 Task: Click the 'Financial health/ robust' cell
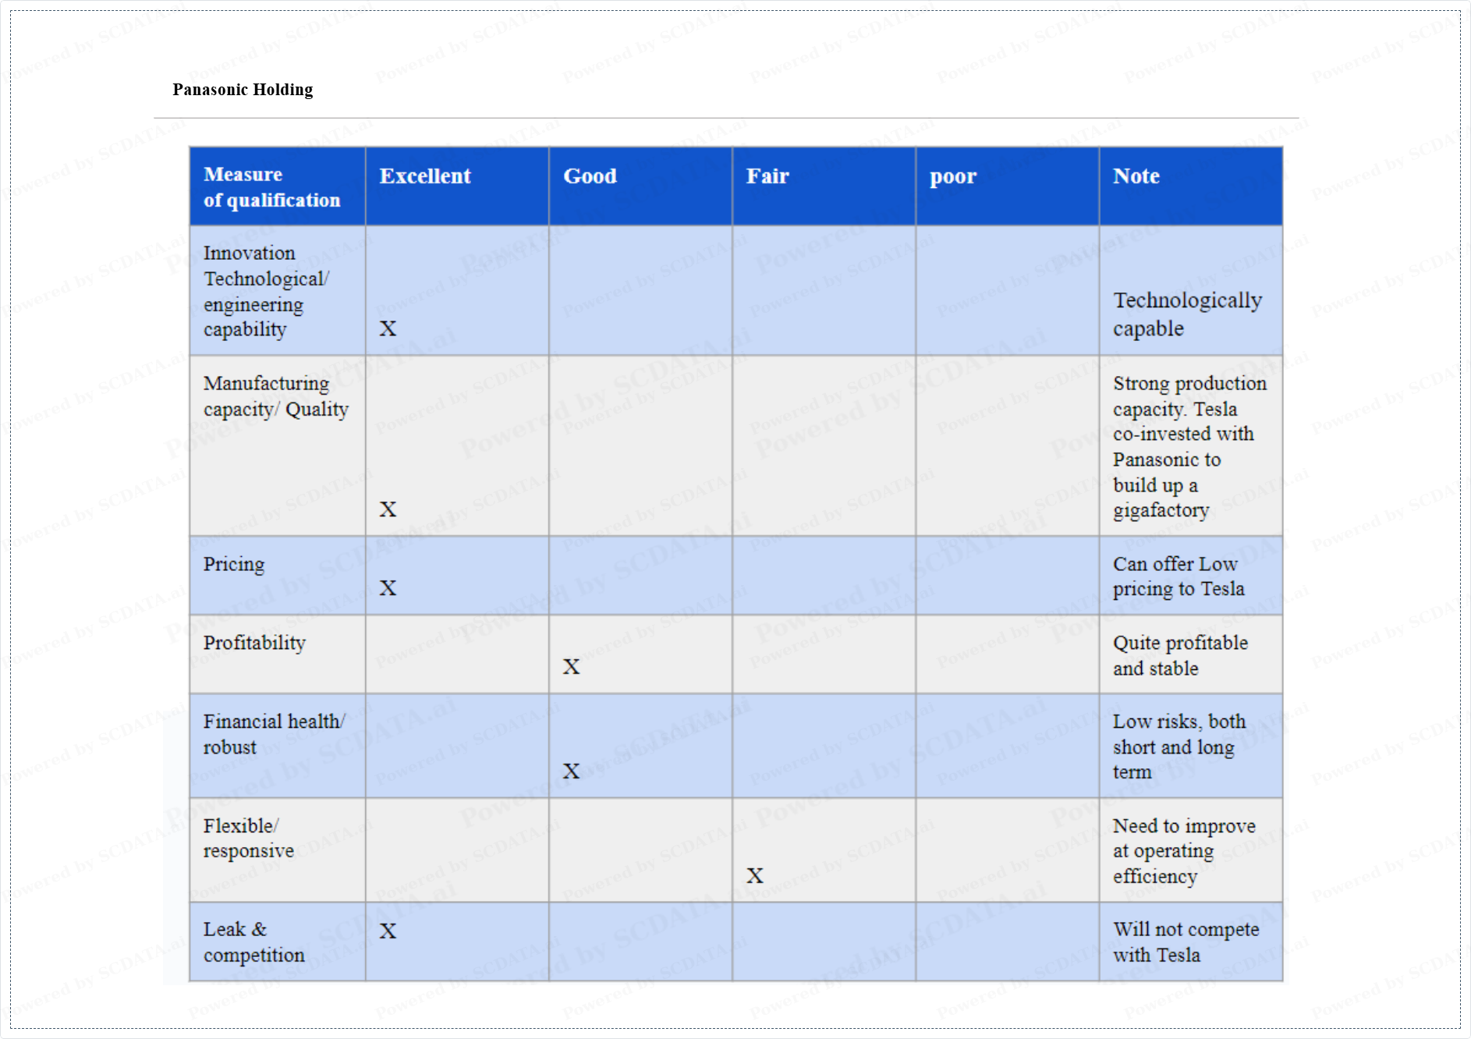[278, 746]
